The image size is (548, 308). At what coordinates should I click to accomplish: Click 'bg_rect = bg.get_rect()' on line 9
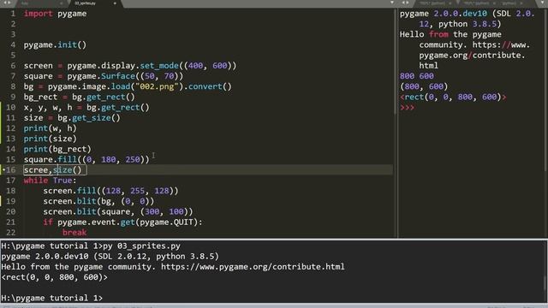[79, 97]
